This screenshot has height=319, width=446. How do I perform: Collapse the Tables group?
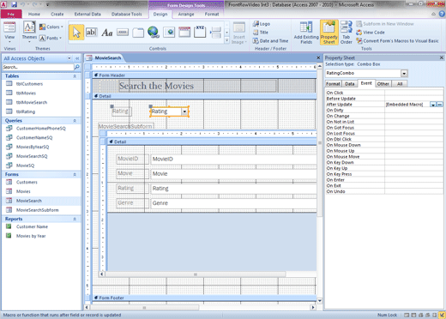click(x=75, y=76)
